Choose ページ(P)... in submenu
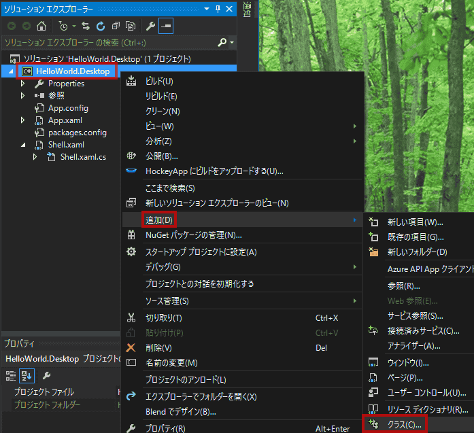The image size is (474, 433). tap(419, 378)
